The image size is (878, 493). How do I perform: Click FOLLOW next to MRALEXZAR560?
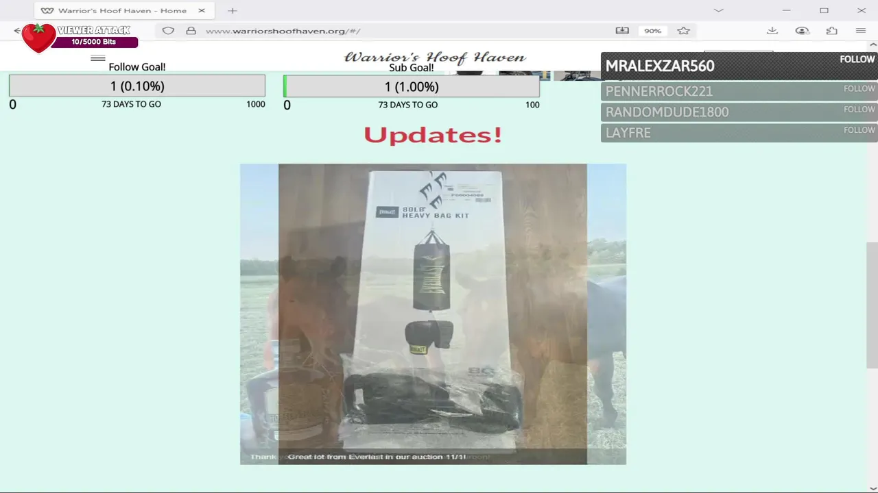coord(857,60)
